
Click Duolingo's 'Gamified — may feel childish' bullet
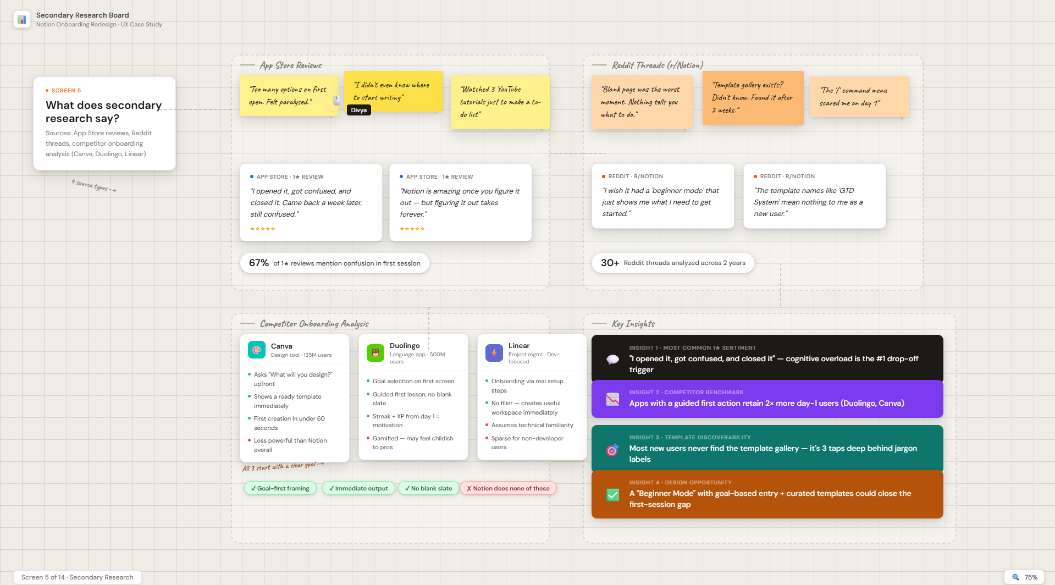tap(413, 443)
